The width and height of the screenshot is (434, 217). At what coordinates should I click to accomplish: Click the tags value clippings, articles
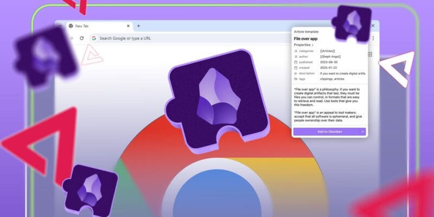(332, 79)
